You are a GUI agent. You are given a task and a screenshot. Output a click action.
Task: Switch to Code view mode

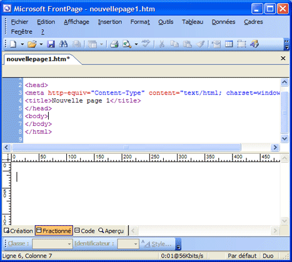pyautogui.click(x=84, y=231)
